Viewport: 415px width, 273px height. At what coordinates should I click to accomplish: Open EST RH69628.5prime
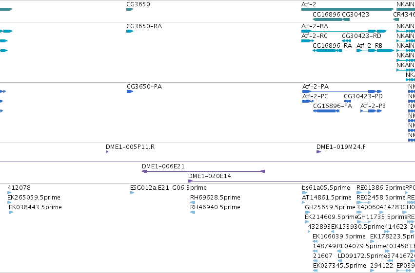[193, 202]
